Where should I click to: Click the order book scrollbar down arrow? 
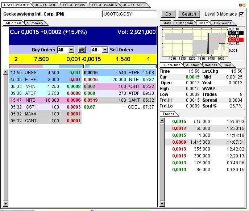[x=5, y=204]
